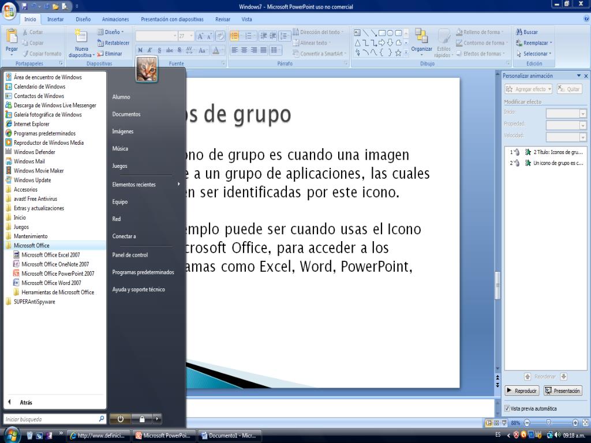Align paragraph text to the left
The width and height of the screenshot is (591, 443).
pyautogui.click(x=234, y=50)
